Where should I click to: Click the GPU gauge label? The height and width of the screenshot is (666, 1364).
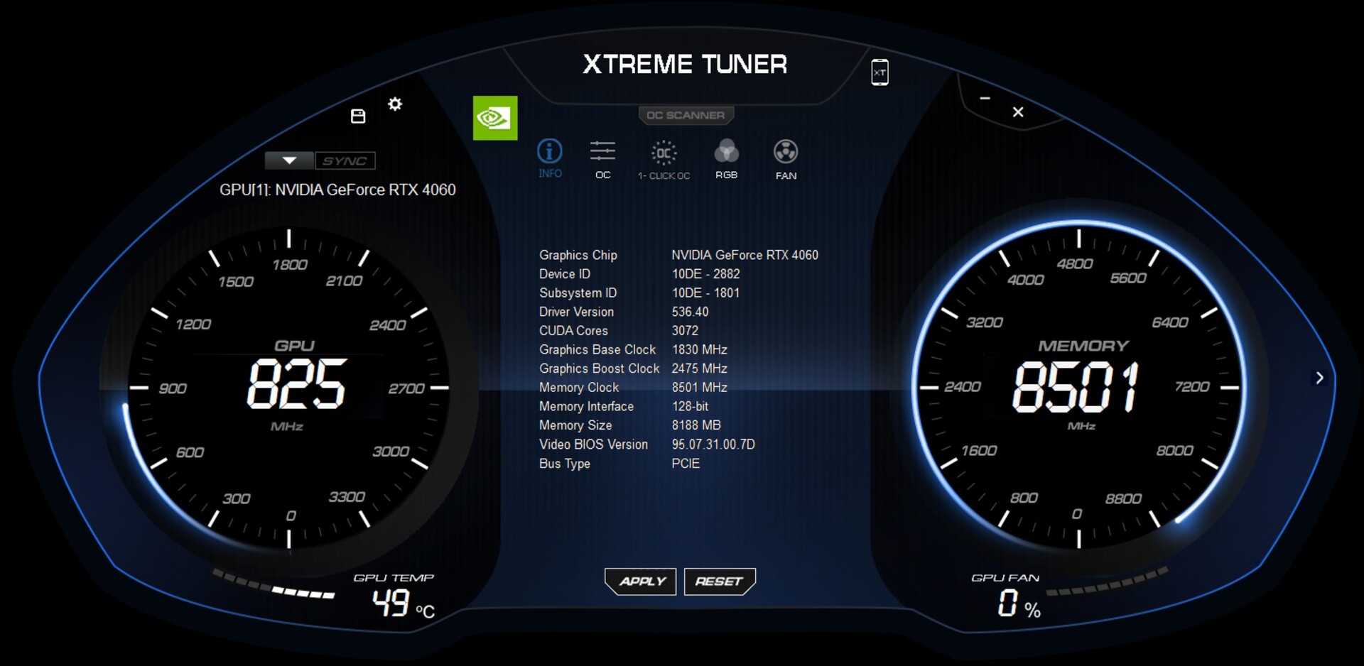click(294, 346)
